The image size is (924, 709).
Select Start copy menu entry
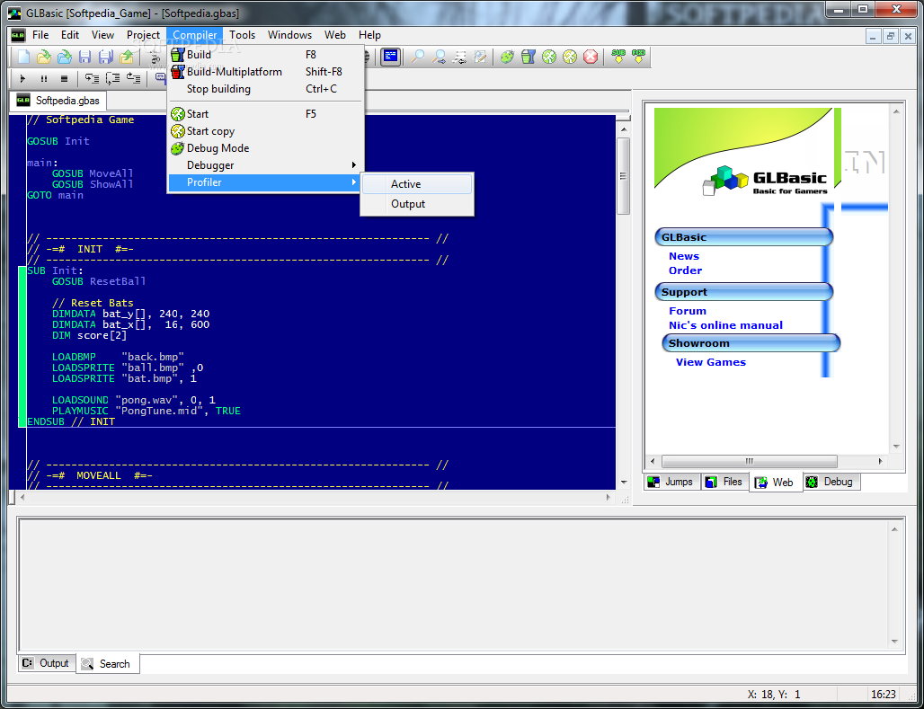coord(265,131)
